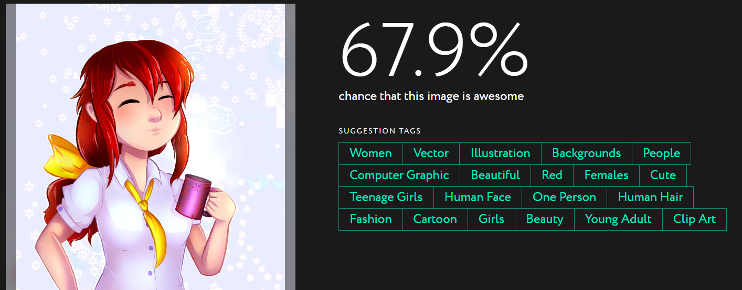This screenshot has height=290, width=742.
Task: Select the Girls tag
Action: (x=491, y=219)
